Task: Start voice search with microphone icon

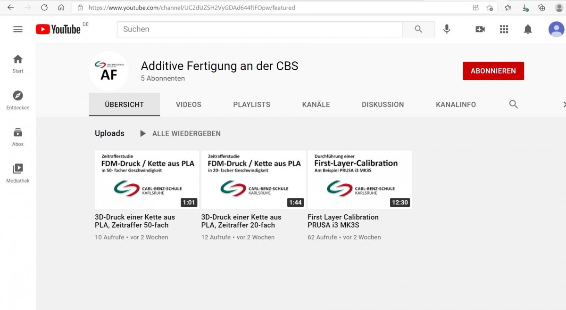Action: (447, 29)
